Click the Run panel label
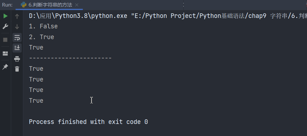 (x=7, y=5)
